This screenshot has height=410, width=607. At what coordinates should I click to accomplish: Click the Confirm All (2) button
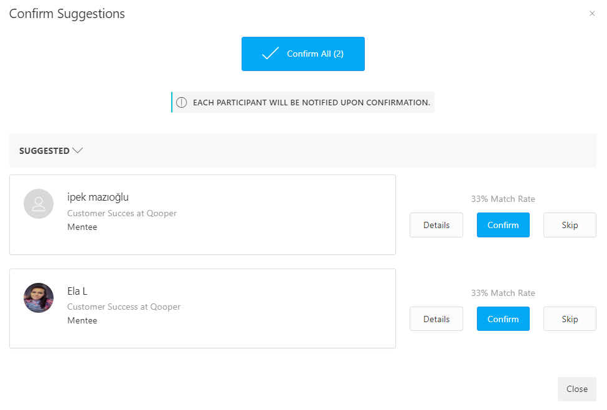point(303,54)
